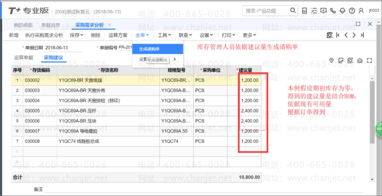Click the chart image icon above table

click(341, 60)
